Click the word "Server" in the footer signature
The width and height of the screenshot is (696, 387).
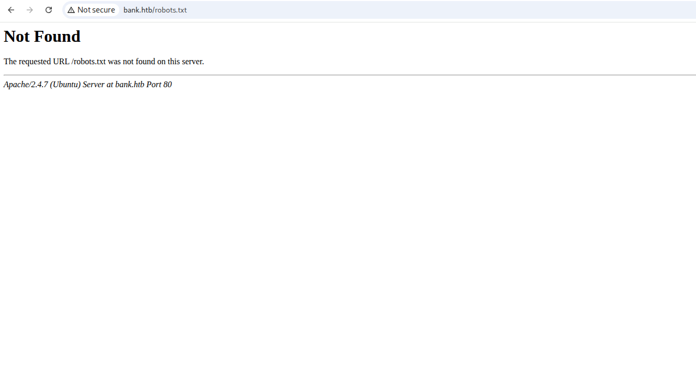(x=94, y=85)
